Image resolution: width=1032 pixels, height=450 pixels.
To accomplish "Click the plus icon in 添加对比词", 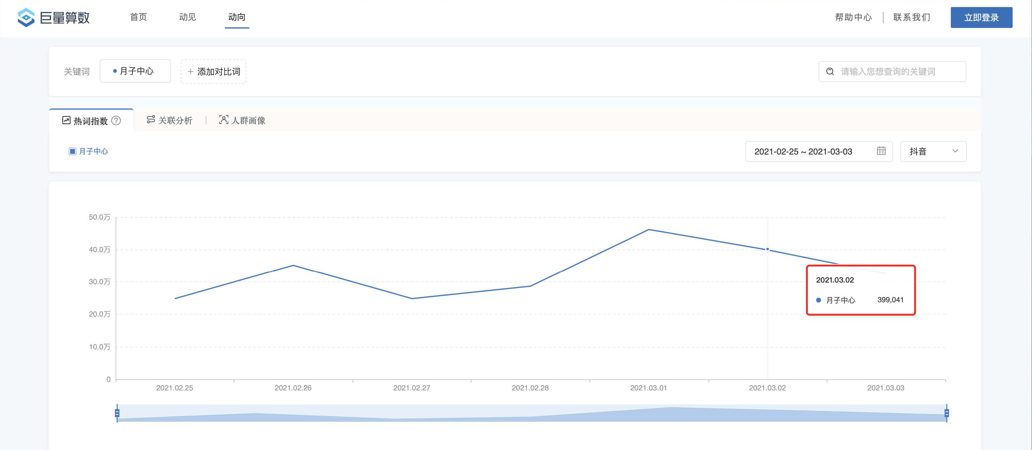I will (191, 72).
